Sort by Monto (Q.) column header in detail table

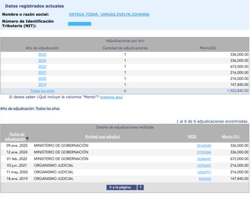[231, 137]
